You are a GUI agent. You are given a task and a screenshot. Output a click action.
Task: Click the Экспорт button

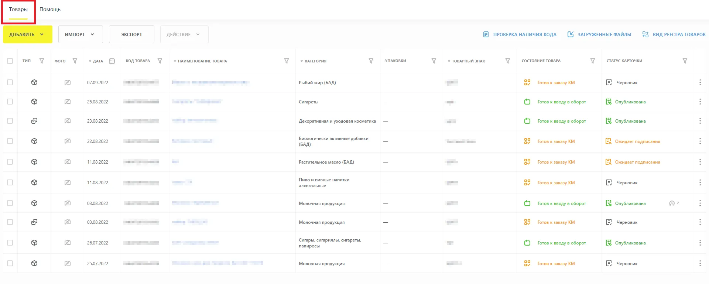[131, 34]
